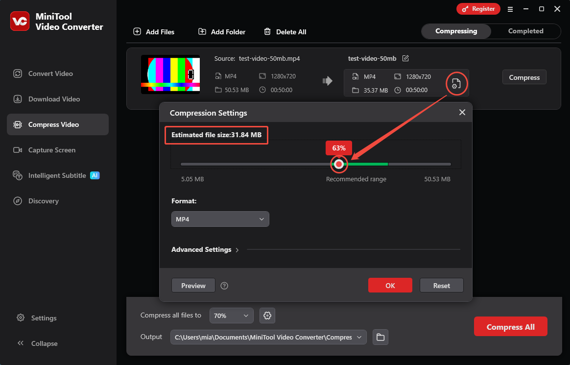Set compression level with the slider handle
Image resolution: width=570 pixels, height=365 pixels.
(339, 164)
